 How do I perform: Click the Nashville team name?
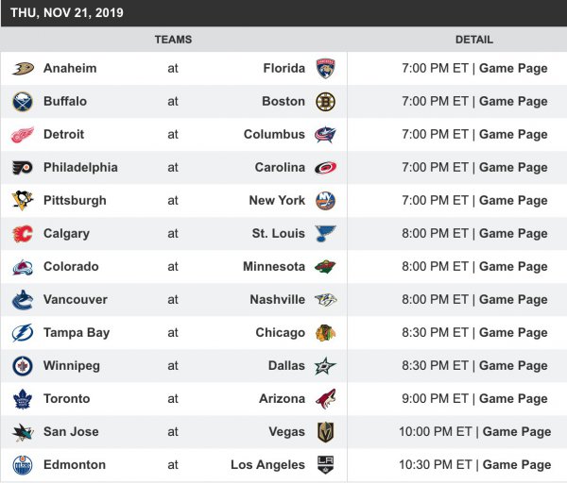tap(277, 299)
